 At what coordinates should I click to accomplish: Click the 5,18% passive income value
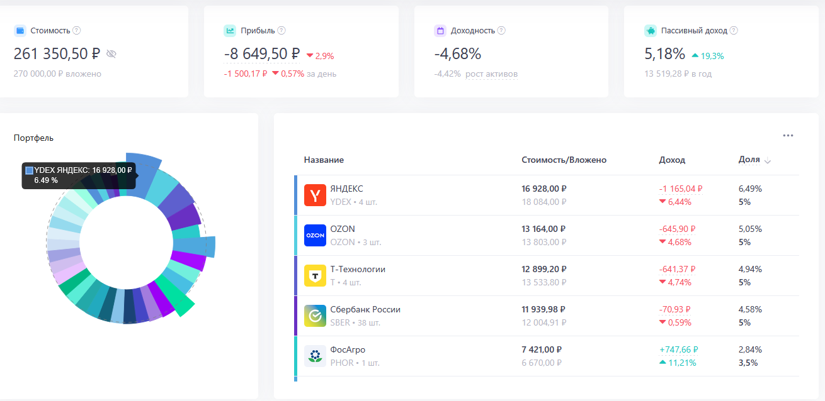[x=664, y=54]
